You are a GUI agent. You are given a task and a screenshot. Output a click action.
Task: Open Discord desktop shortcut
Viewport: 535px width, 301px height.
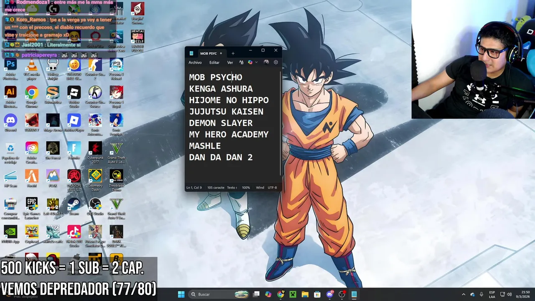pos(10,123)
